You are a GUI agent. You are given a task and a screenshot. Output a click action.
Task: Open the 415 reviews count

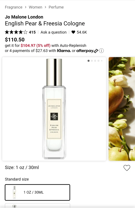pyautogui.click(x=32, y=32)
